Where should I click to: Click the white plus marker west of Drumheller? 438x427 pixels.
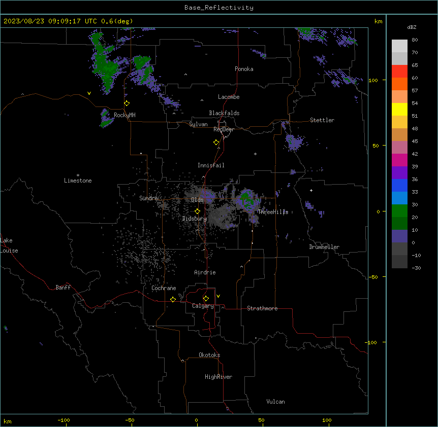point(311,190)
